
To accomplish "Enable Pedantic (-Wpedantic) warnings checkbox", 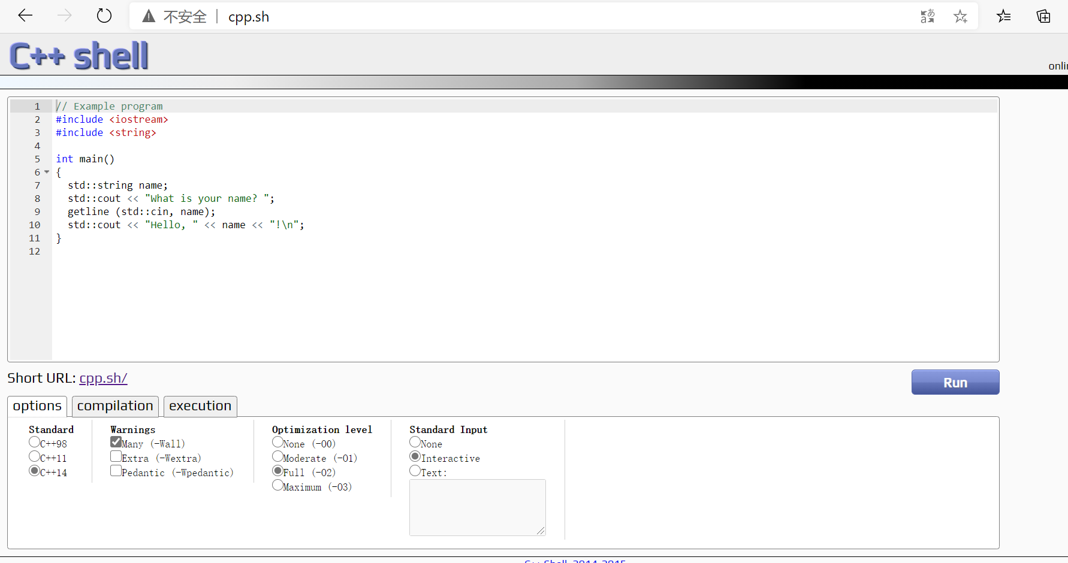I will [116, 471].
